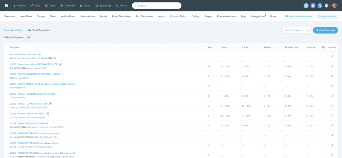Viewport: 342px width, 158px height.
Task: Check the LOAN APPLICATION row checkbox
Action: click(7, 106)
